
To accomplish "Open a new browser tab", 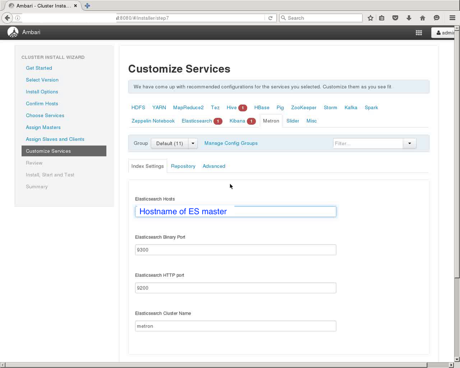I will [x=87, y=6].
